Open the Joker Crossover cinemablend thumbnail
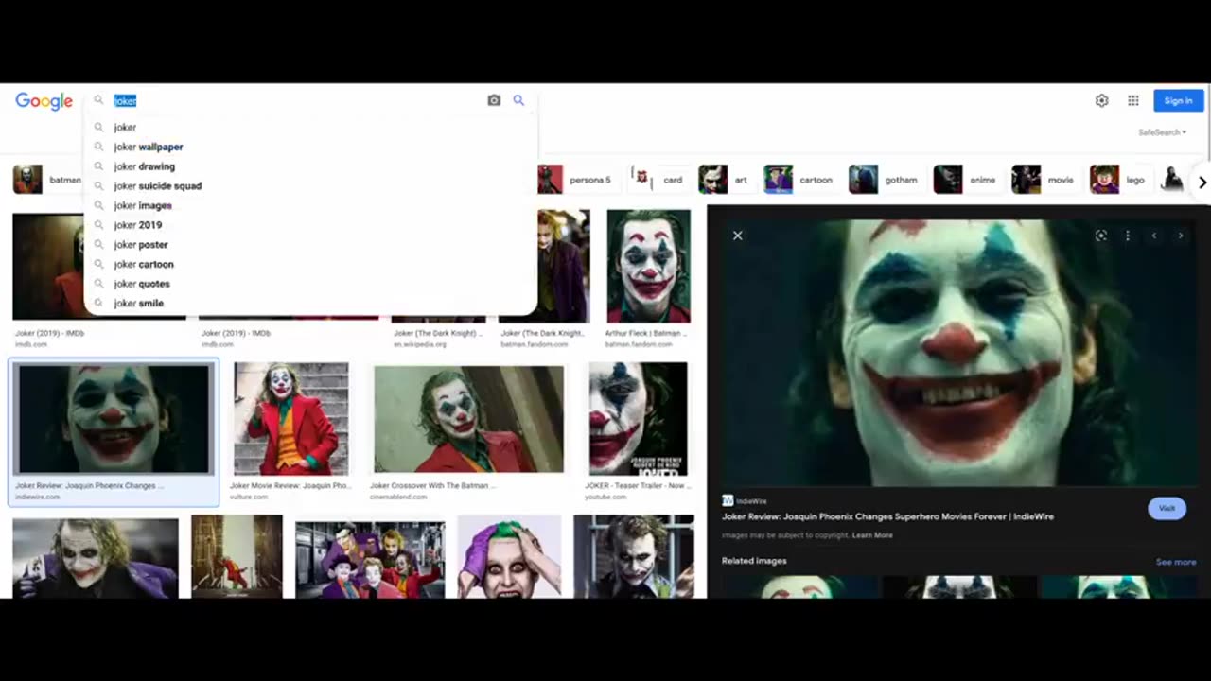This screenshot has width=1211, height=681. (x=468, y=419)
